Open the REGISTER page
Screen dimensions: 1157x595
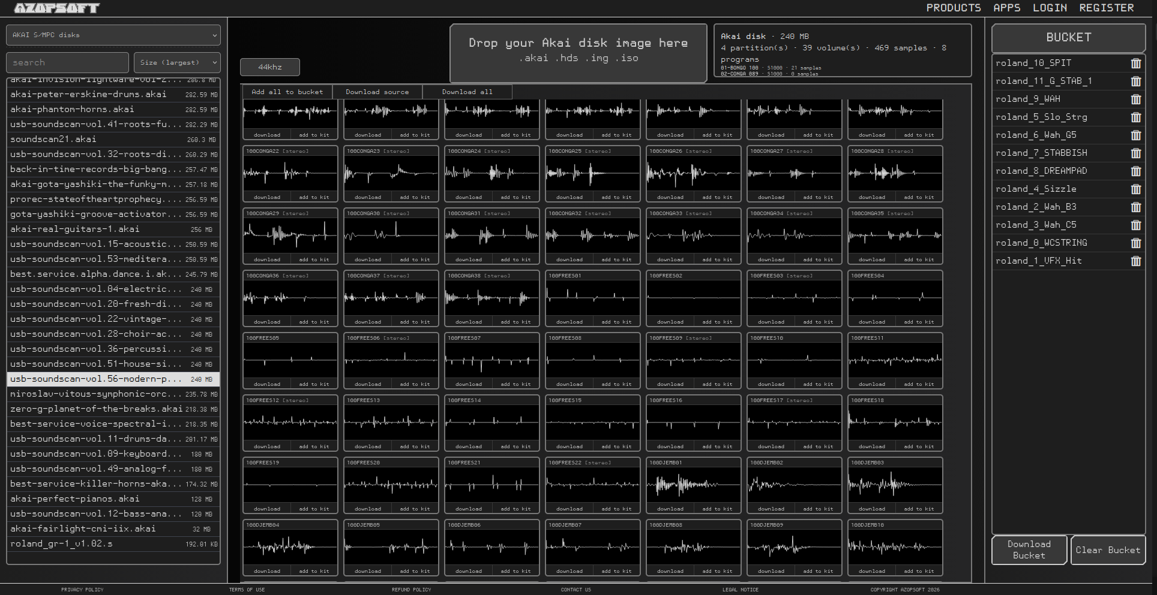tap(1107, 8)
